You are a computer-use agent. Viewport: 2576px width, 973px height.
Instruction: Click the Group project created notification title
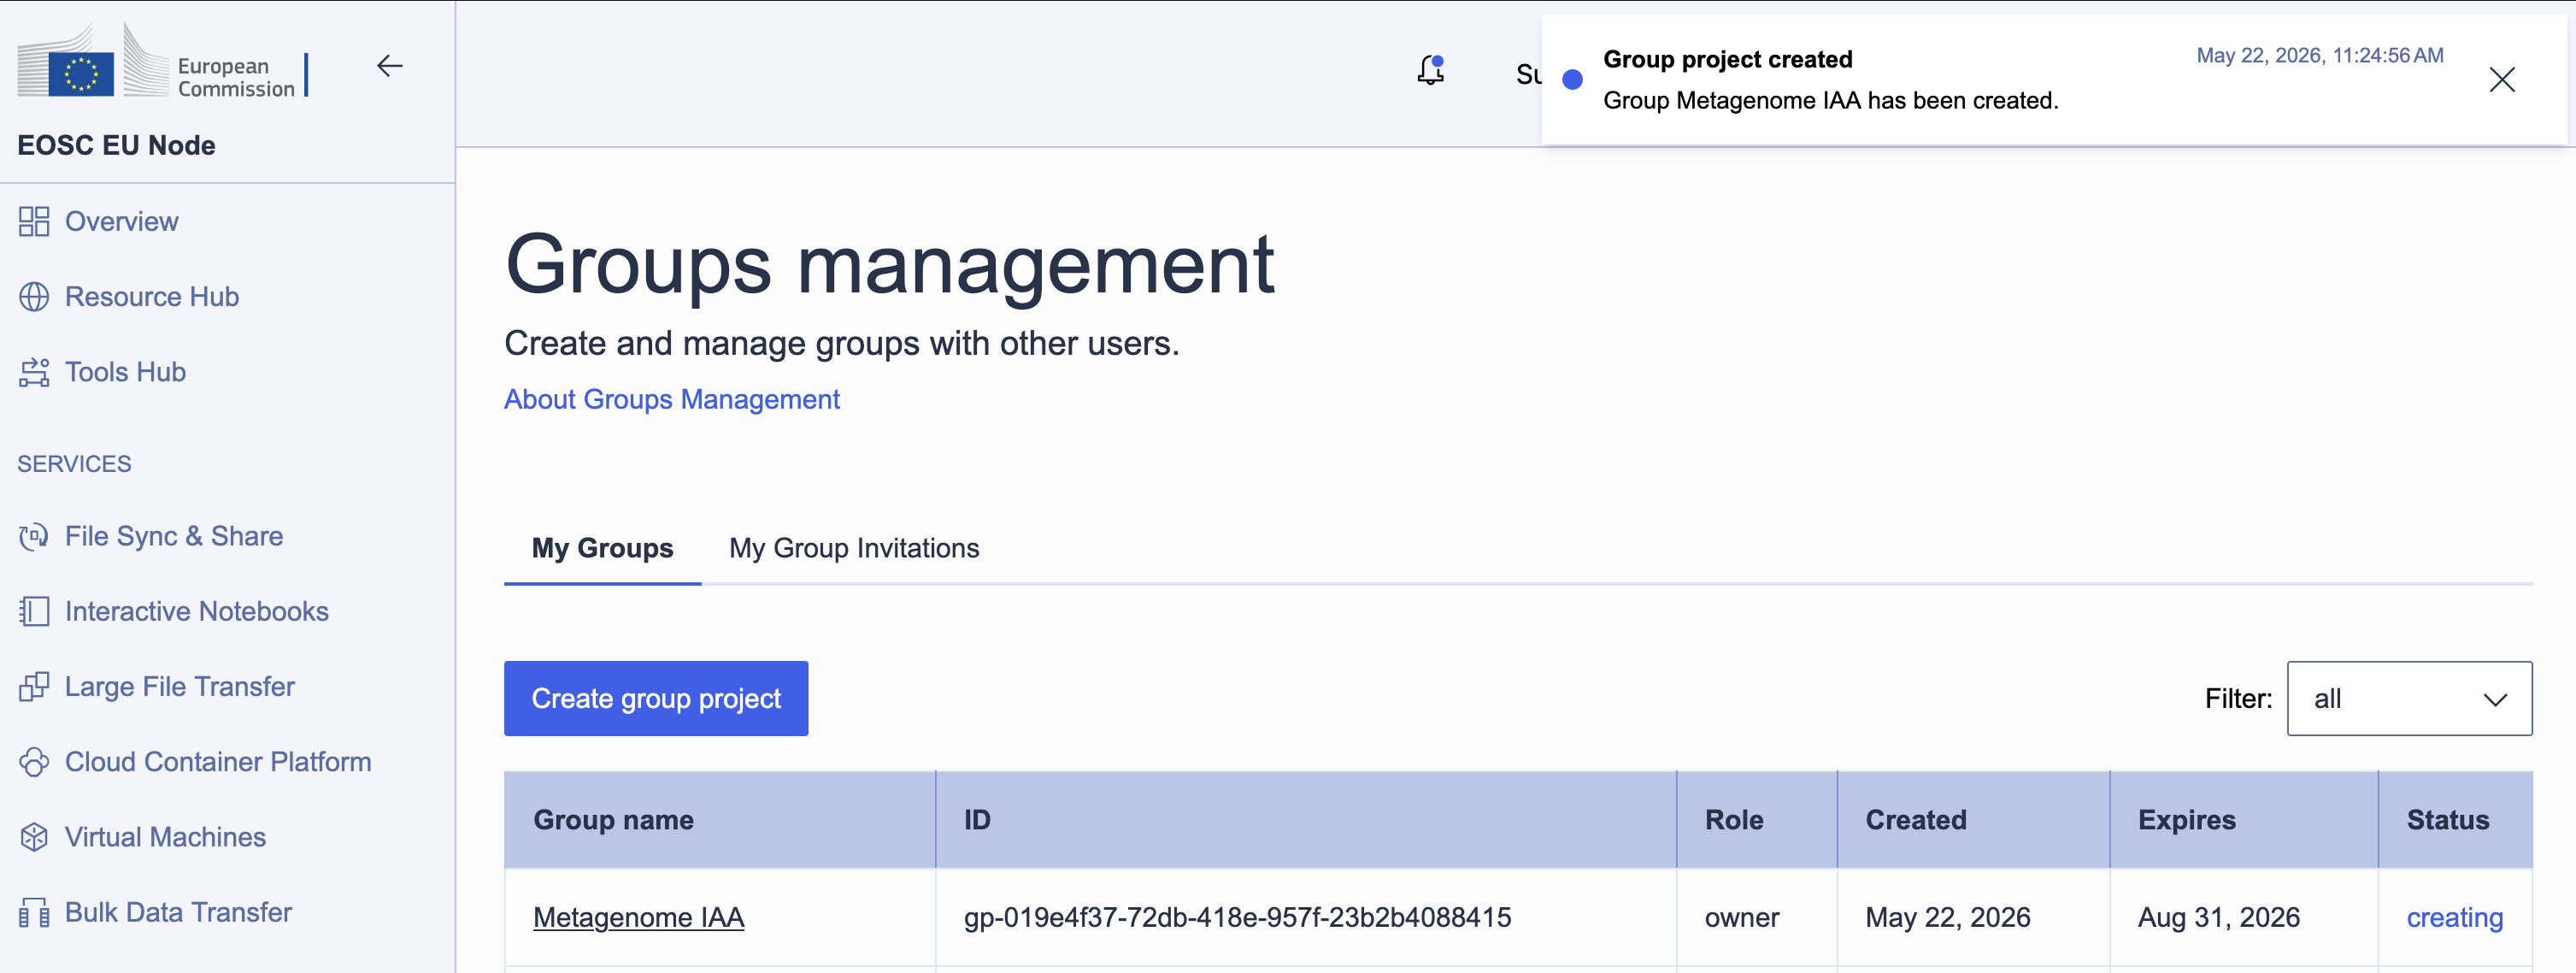point(1727,59)
